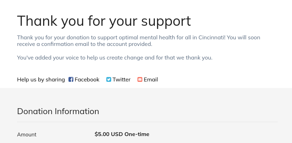The height and width of the screenshot is (143, 292).
Task: Click the Facebook share icon
Action: coord(71,79)
